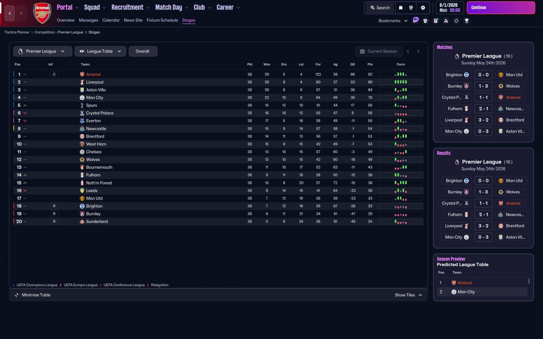Open the messages icon showing 9+
543x339 pixels.
tap(415, 20)
